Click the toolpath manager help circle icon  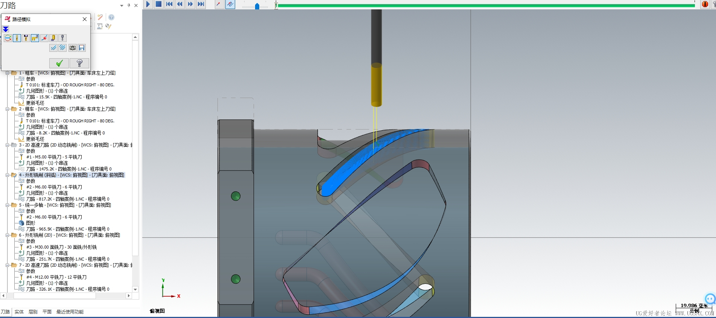[111, 17]
